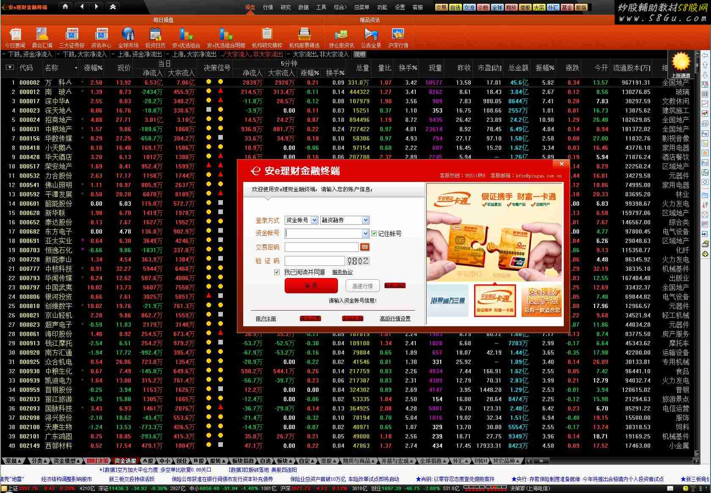Click the double-up chevron collapse icon

tap(113, 7)
